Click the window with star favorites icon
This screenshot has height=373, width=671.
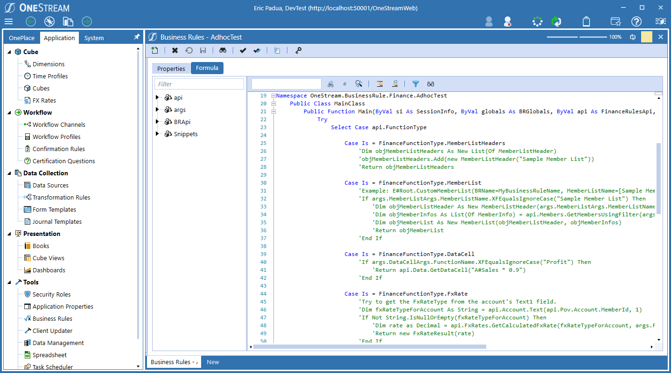(x=616, y=21)
